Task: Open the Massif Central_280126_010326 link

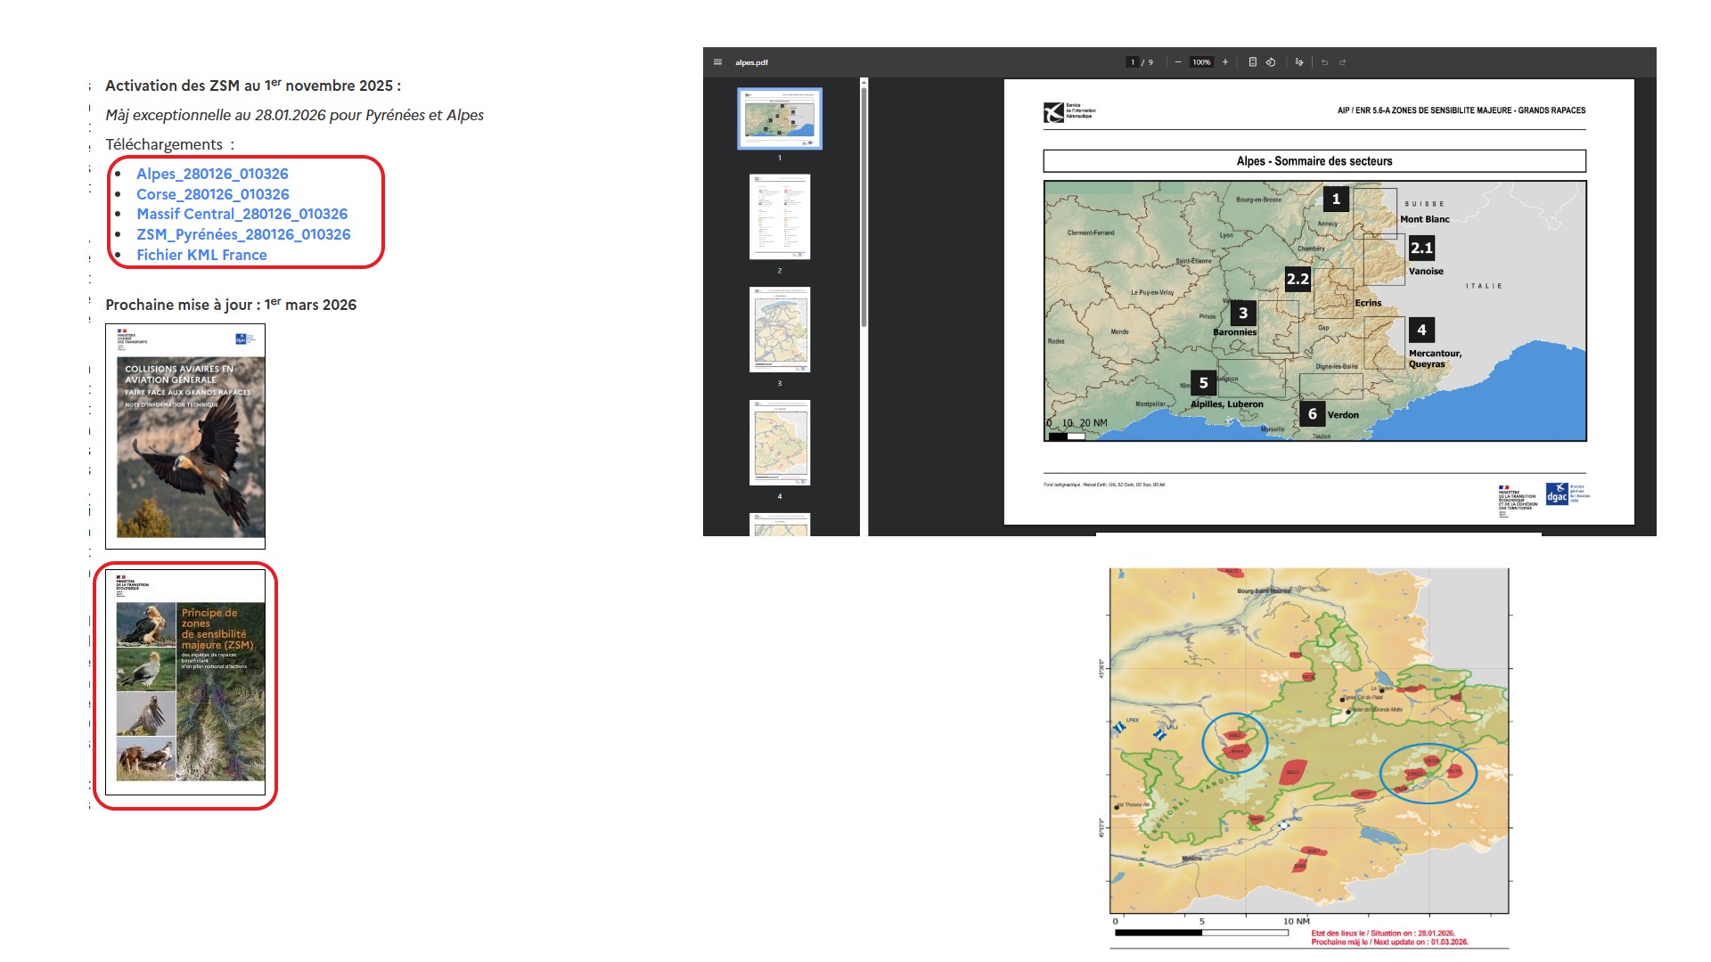Action: coord(242,214)
